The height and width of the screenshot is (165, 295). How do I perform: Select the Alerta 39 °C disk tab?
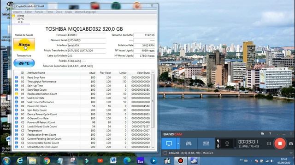20,19
